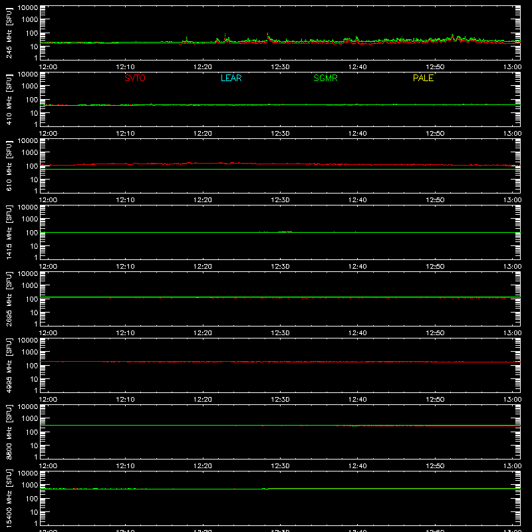532x532 pixels.
Task: Select the 2695 MHz [SFU] axis title
Action: click(x=9, y=299)
